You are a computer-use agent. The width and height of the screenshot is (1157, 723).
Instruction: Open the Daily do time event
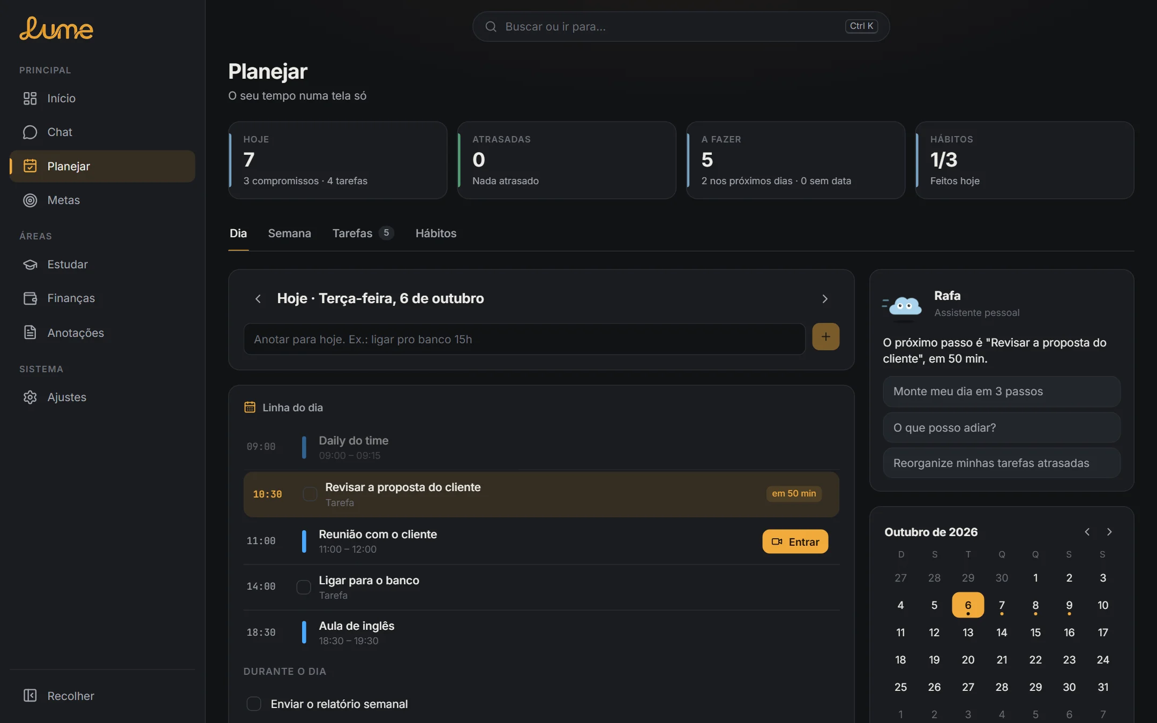pos(542,447)
